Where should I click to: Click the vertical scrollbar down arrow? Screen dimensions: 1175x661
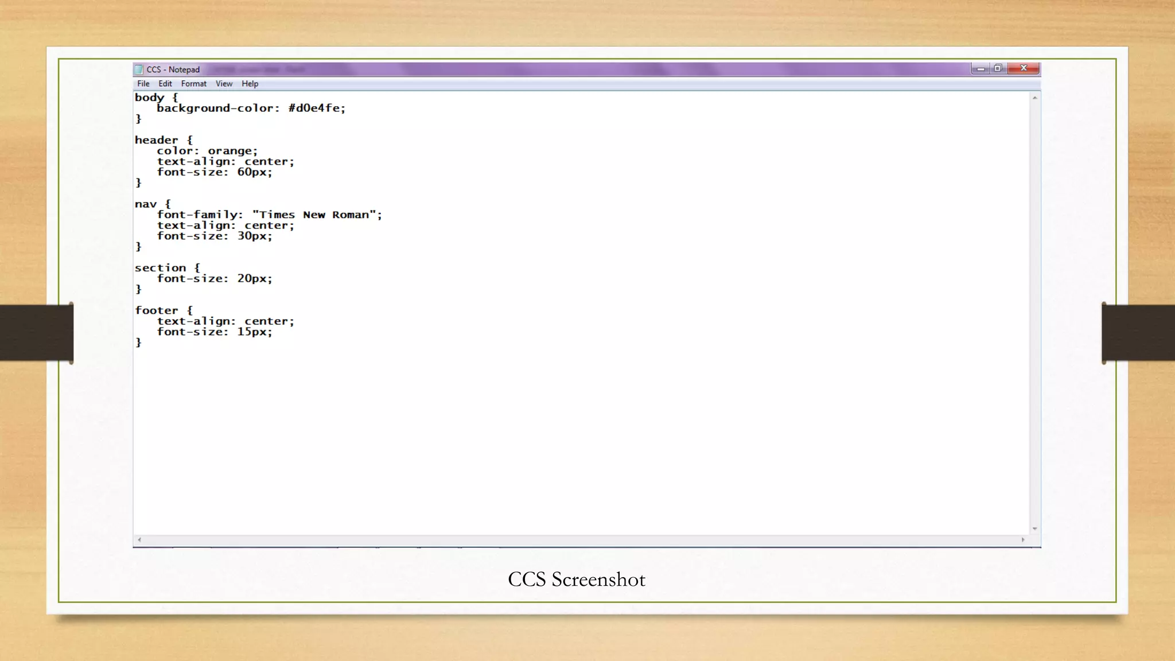click(x=1035, y=528)
